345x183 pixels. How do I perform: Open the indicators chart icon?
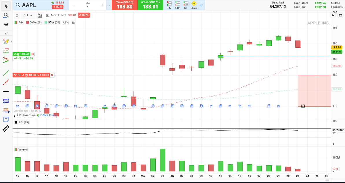click(x=40, y=15)
